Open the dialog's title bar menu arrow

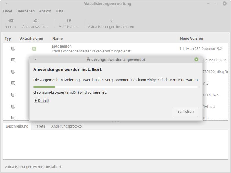(x=35, y=59)
